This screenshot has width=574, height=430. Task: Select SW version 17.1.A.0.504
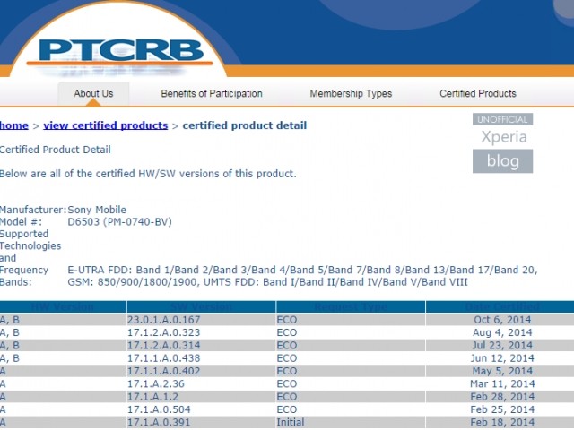click(x=159, y=409)
